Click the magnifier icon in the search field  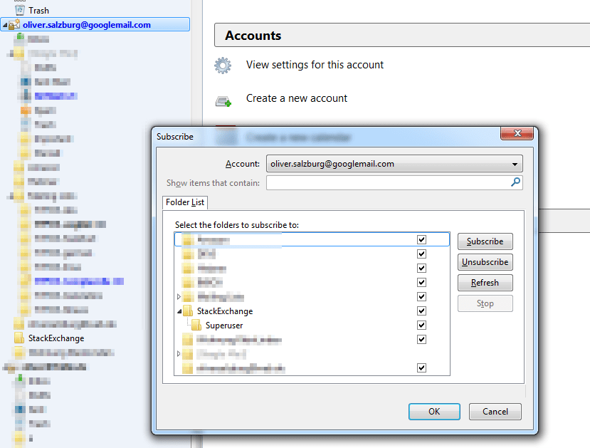tap(515, 182)
